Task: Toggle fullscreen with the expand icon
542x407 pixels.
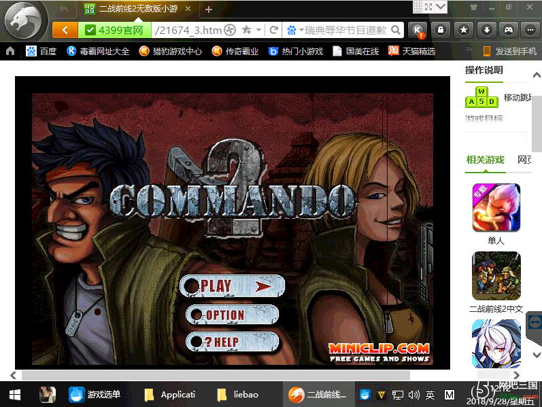Action: [x=428, y=7]
